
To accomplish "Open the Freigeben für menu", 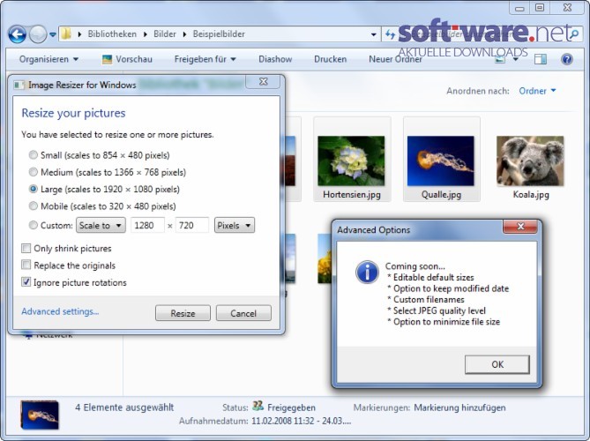I will coord(205,59).
